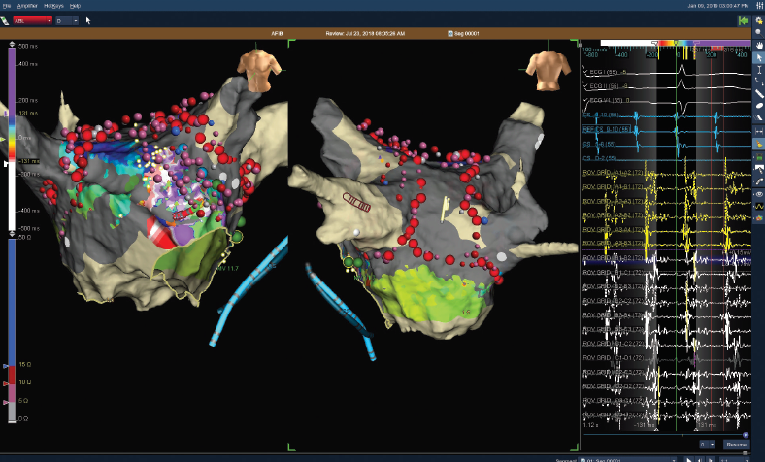The width and height of the screenshot is (765, 462).
Task: Click the curved catheter icon
Action: coord(759,181)
